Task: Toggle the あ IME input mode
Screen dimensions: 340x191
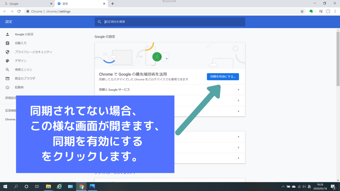Action: click(x=309, y=186)
